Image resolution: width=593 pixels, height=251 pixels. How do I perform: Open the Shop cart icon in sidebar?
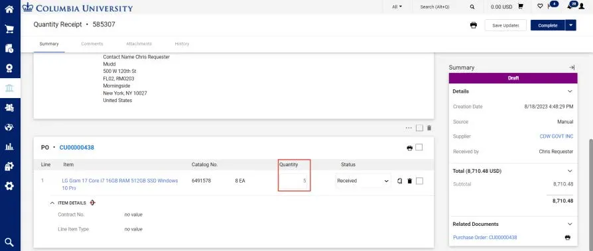click(x=9, y=29)
